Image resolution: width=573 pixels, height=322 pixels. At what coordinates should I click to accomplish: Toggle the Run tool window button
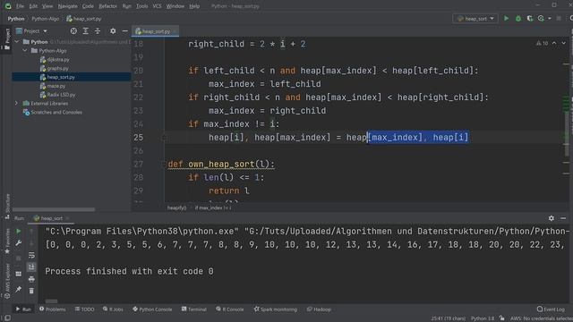click(23, 309)
